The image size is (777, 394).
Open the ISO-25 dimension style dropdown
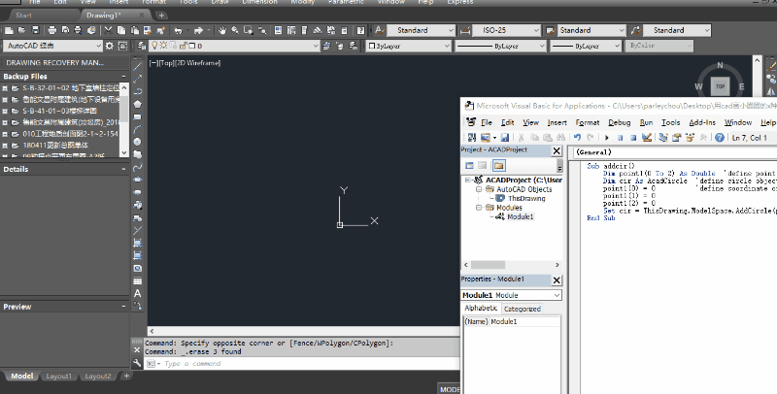pos(506,31)
